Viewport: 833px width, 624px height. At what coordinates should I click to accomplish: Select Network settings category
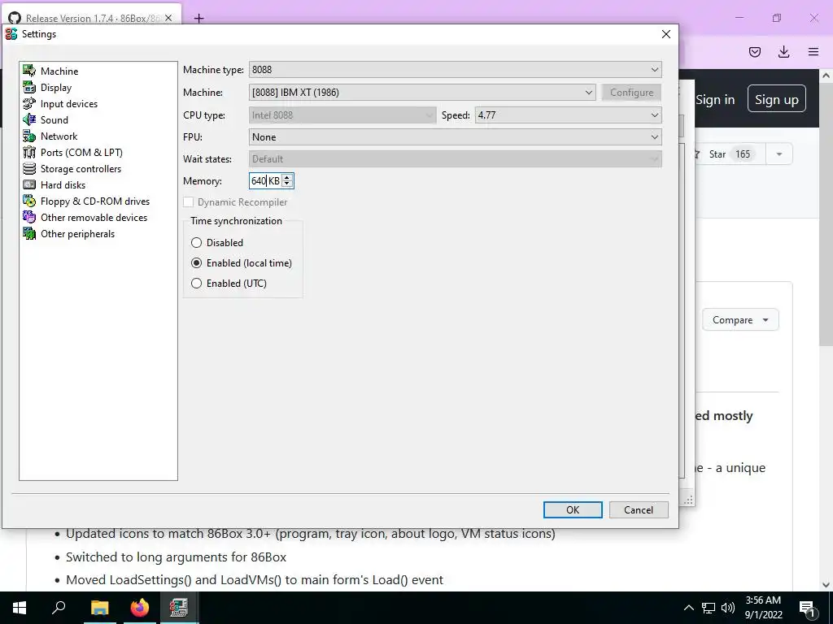point(59,136)
